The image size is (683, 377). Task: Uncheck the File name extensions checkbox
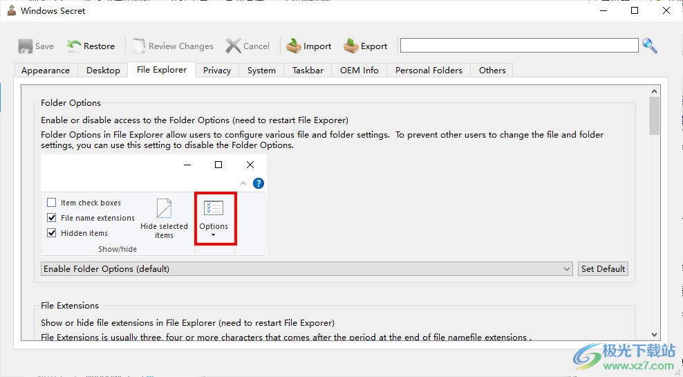[52, 218]
